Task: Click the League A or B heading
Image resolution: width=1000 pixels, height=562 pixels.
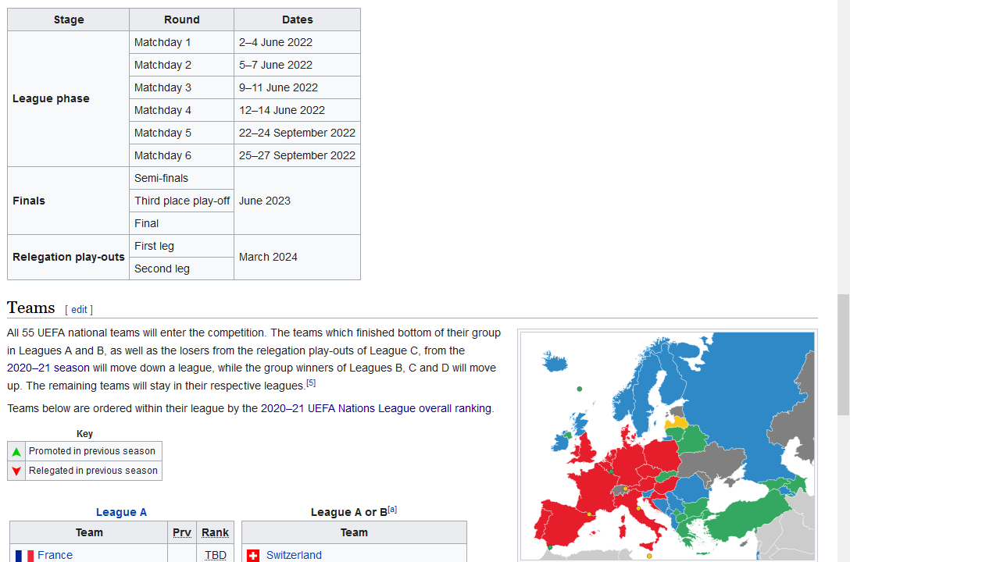Action: pyautogui.click(x=349, y=512)
